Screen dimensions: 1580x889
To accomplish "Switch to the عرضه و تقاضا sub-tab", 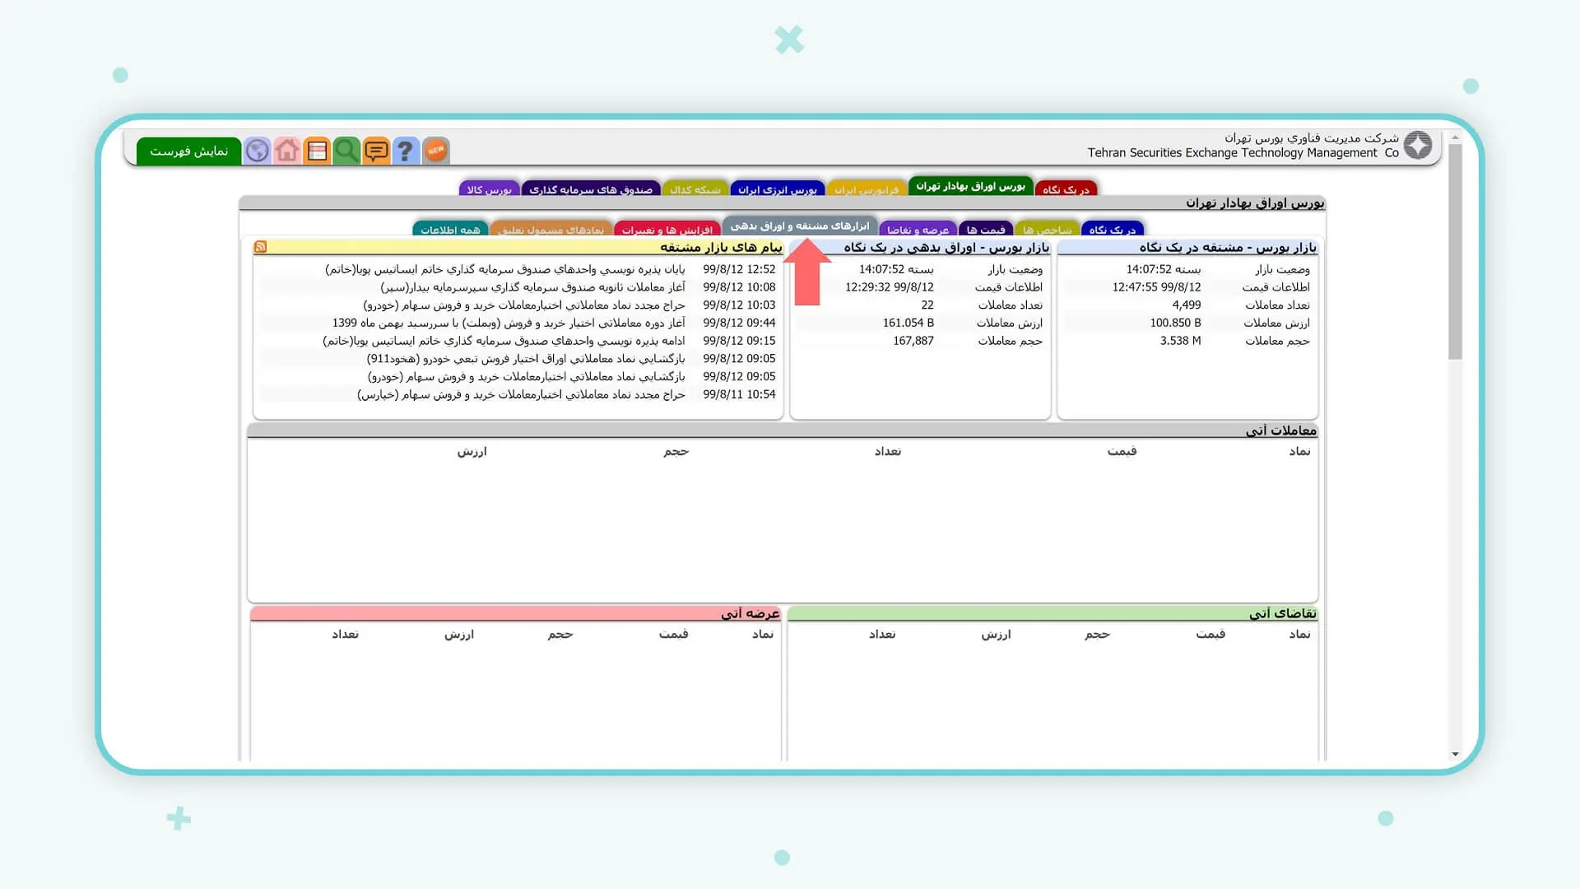I will 918,230.
